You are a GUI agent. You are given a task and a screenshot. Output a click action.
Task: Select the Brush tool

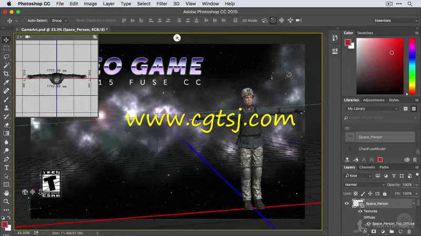6,100
